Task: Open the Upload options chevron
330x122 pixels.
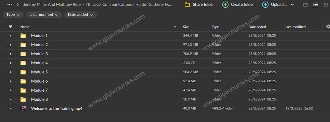Action: (x=292, y=5)
